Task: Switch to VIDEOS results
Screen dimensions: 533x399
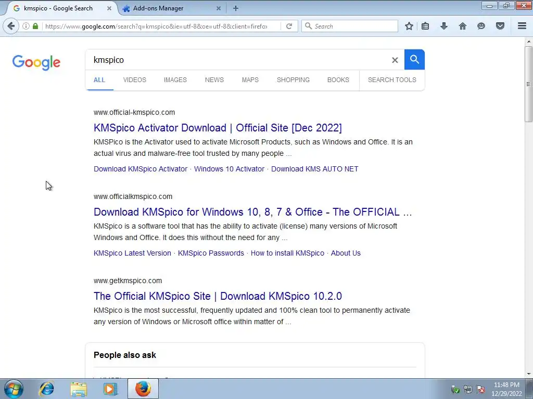Action: [135, 79]
